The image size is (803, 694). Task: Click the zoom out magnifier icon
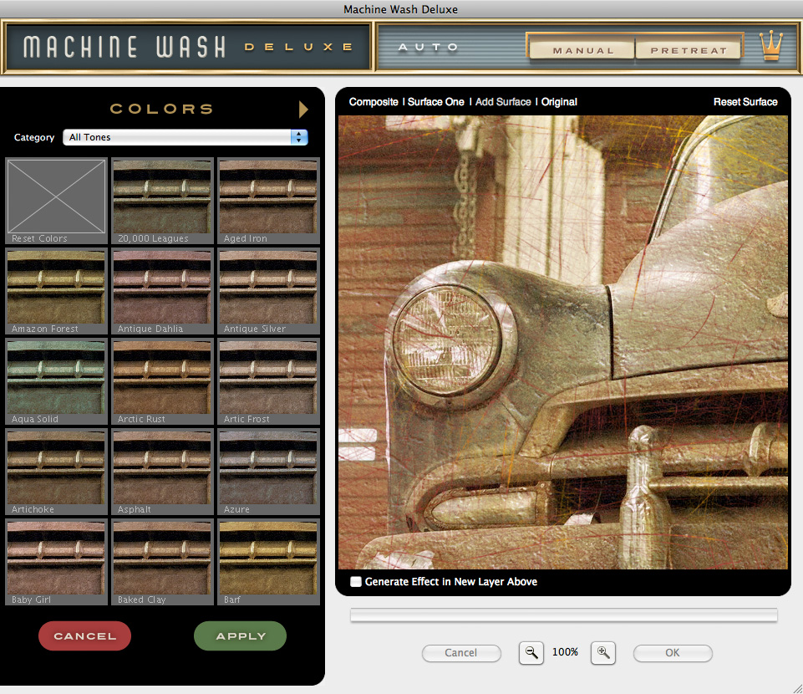531,652
